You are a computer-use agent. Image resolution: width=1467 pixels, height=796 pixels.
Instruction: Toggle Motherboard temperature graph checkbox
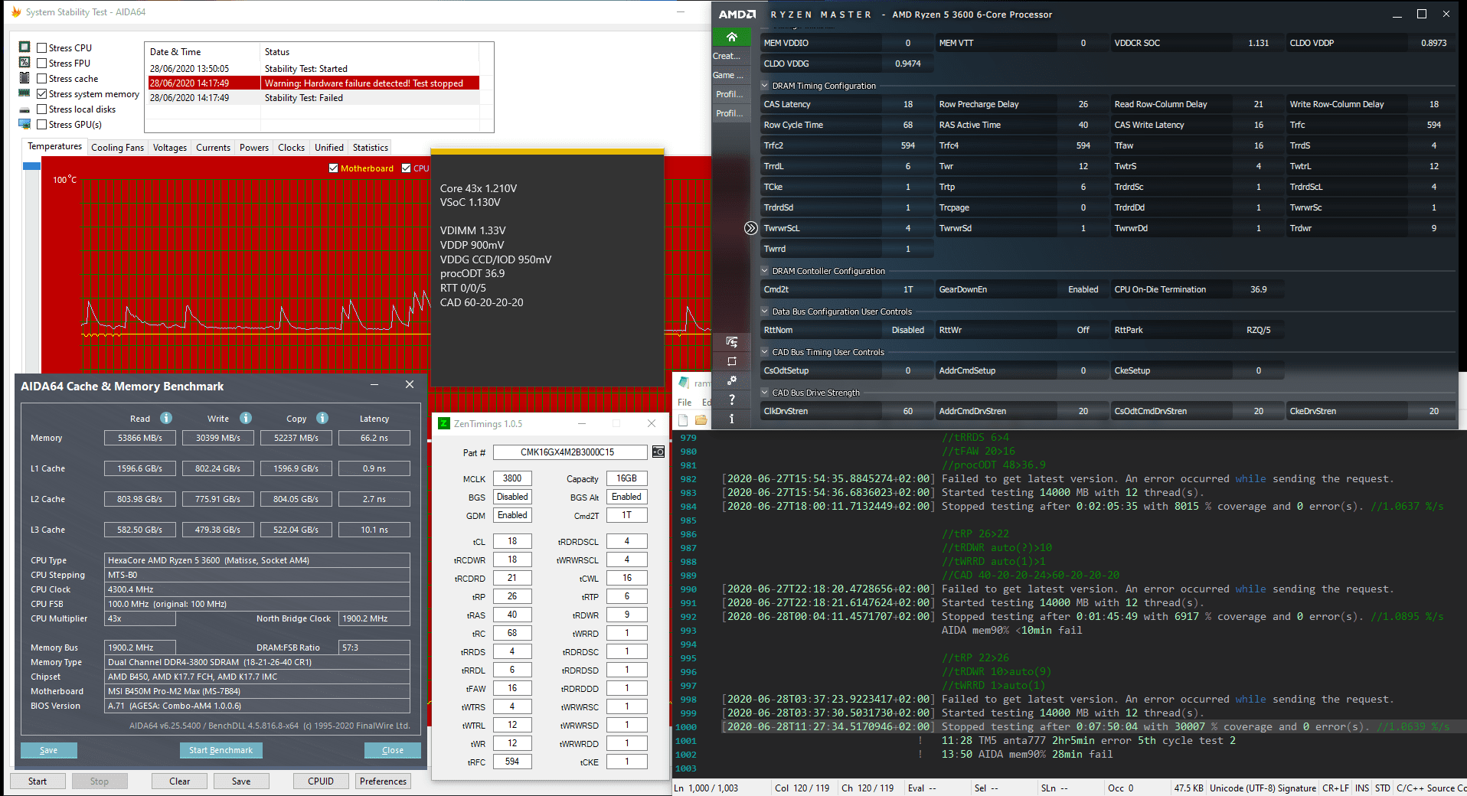coord(333,168)
